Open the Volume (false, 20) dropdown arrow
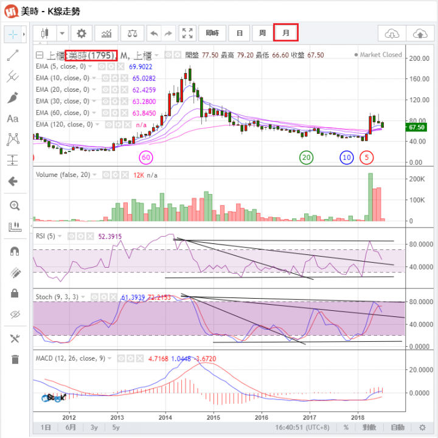 coord(94,175)
